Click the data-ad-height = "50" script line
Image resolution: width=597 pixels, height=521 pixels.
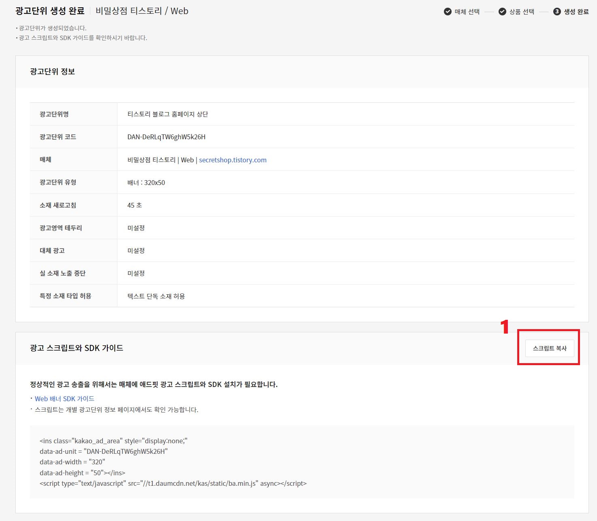tap(83, 473)
